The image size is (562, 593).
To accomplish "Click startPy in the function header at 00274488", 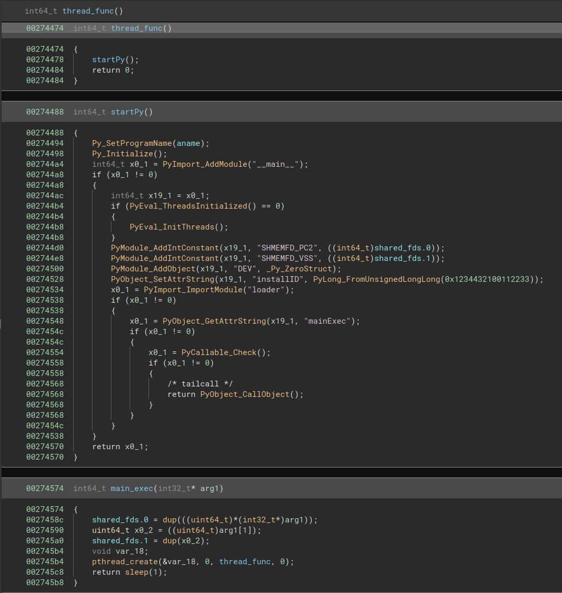I will [x=127, y=111].
